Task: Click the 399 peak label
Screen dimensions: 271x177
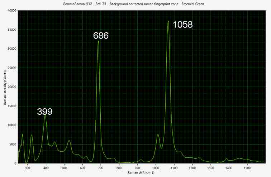Action: [45, 112]
